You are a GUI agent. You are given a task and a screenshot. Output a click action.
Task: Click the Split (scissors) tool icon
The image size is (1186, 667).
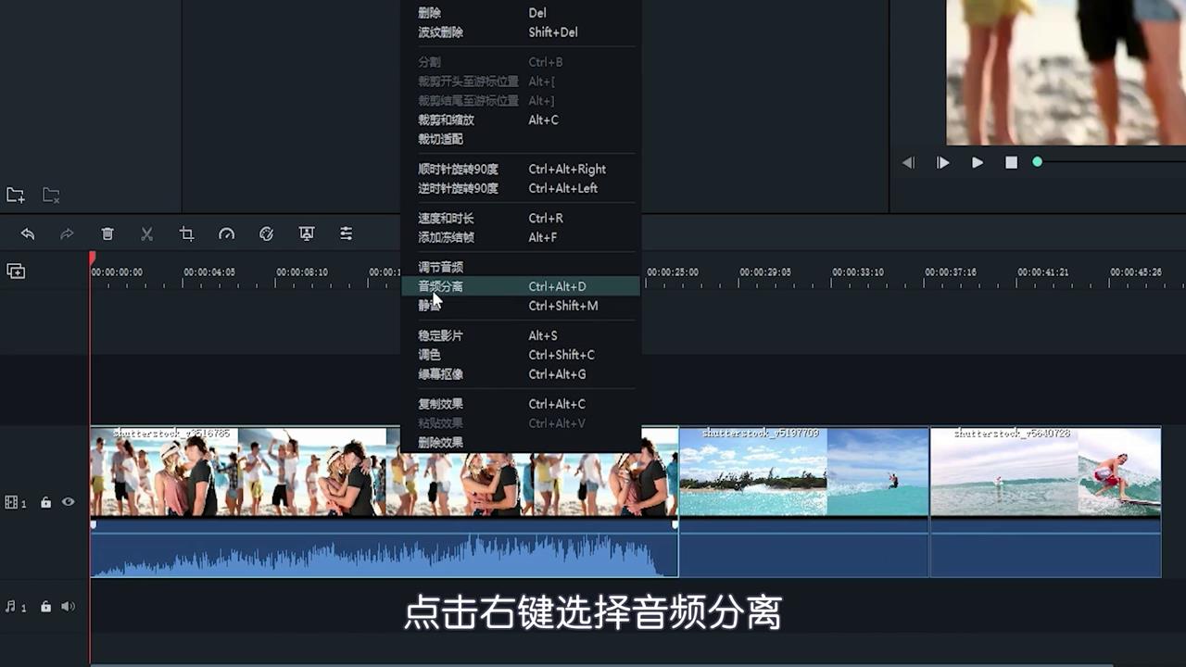[146, 233]
